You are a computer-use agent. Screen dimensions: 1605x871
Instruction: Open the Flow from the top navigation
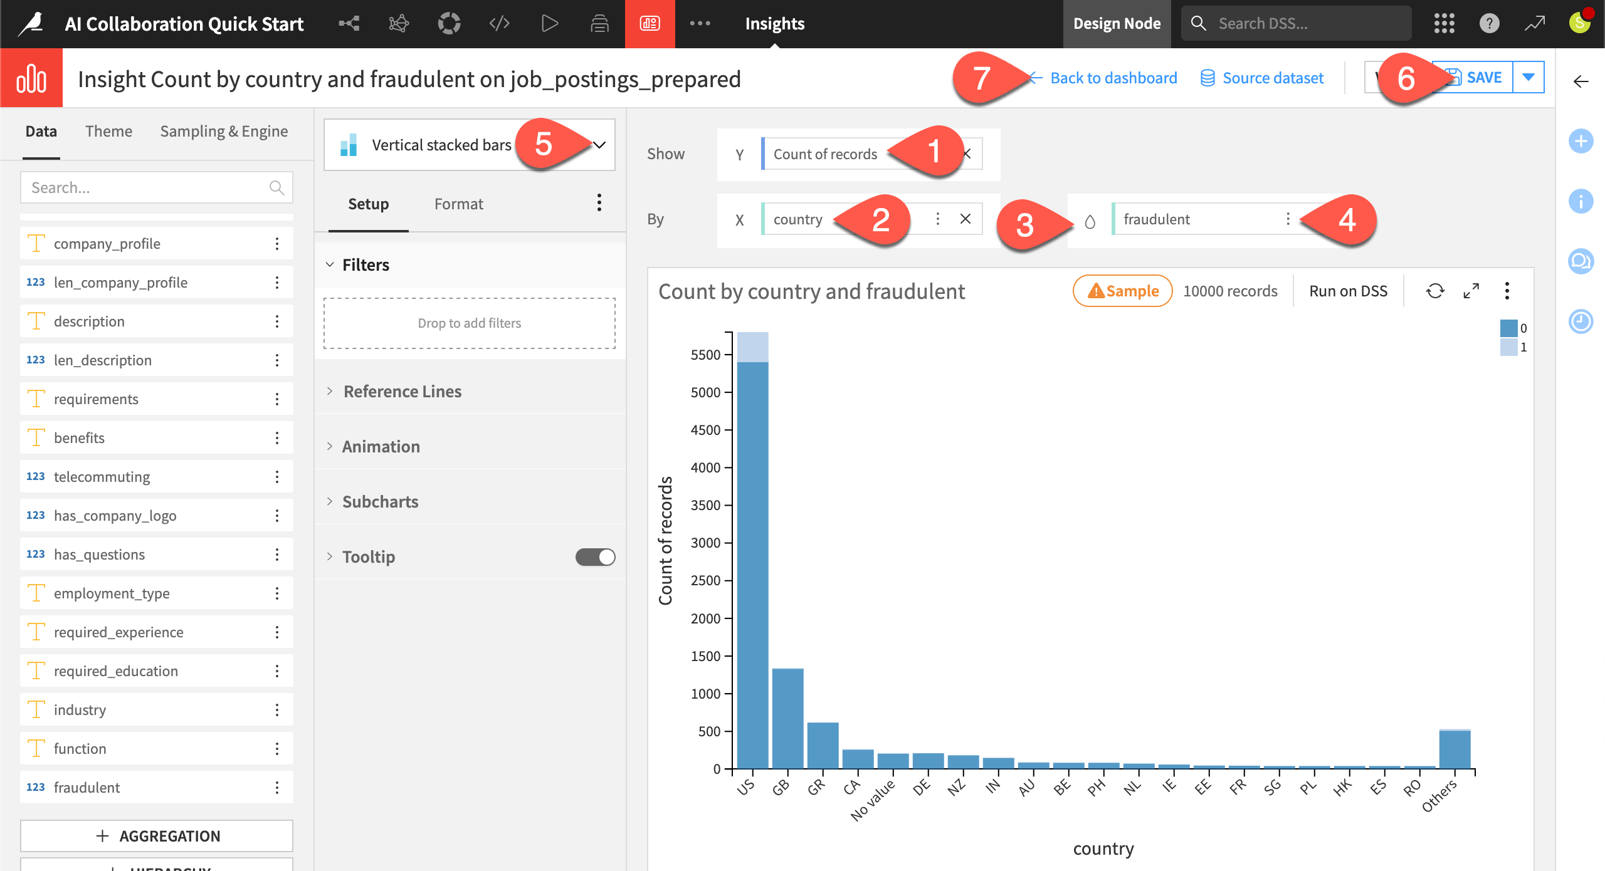pos(349,23)
